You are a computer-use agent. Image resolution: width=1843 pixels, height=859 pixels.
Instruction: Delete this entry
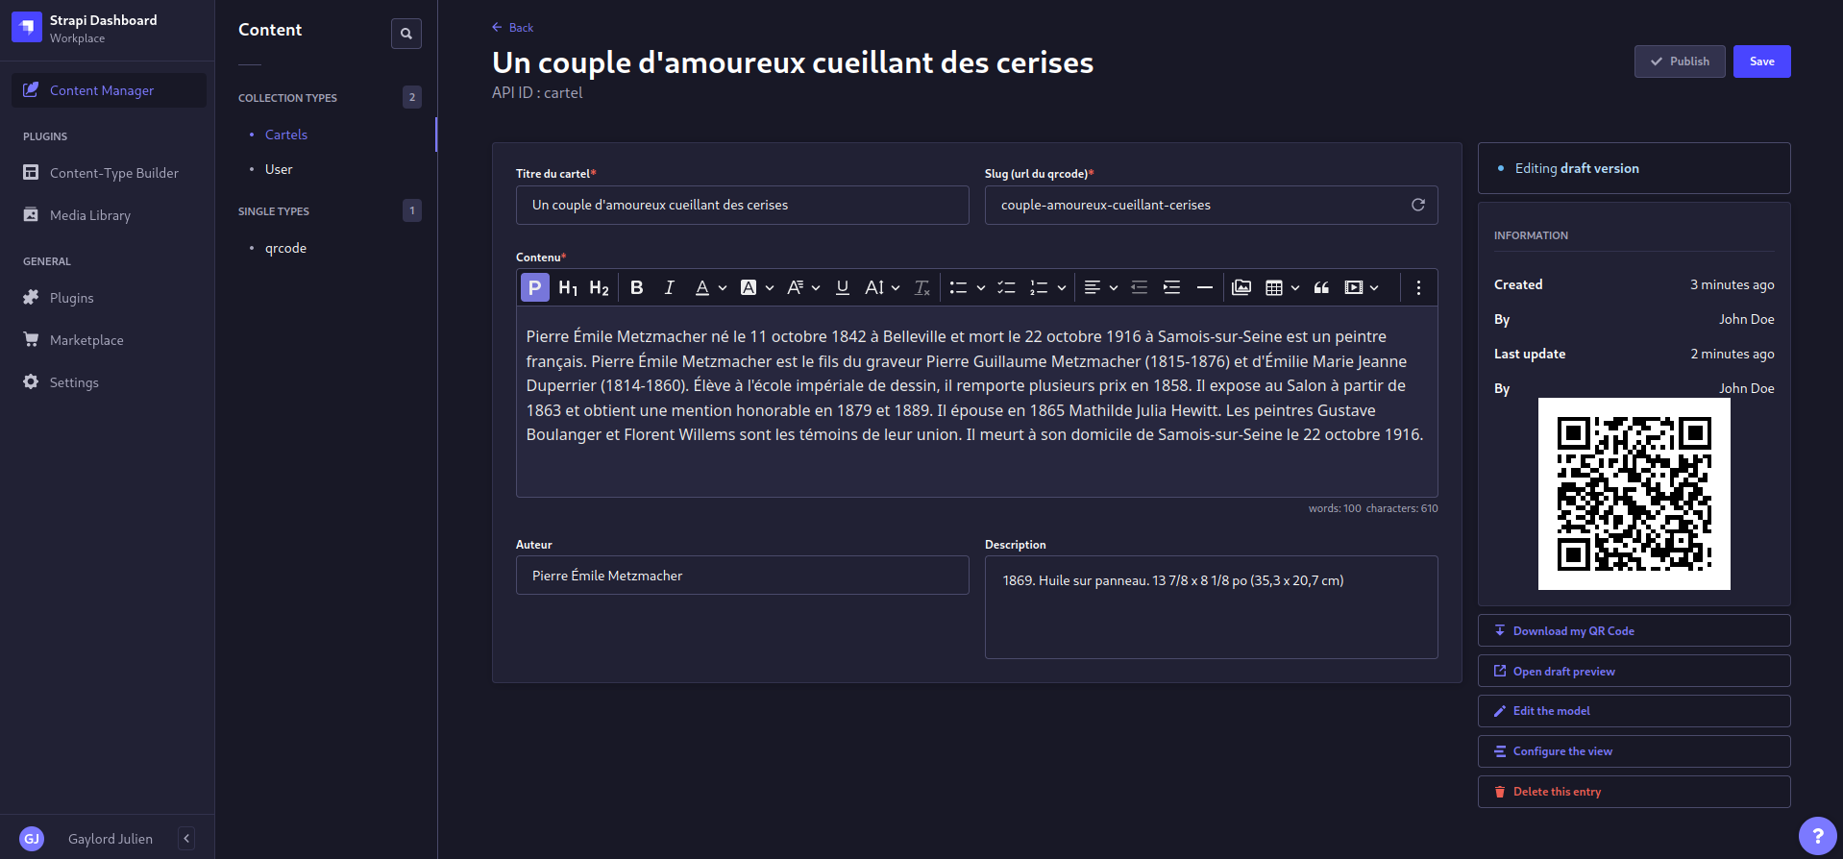coord(1634,792)
